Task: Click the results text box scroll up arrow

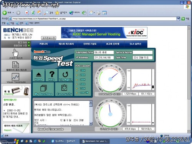Action: (91, 102)
